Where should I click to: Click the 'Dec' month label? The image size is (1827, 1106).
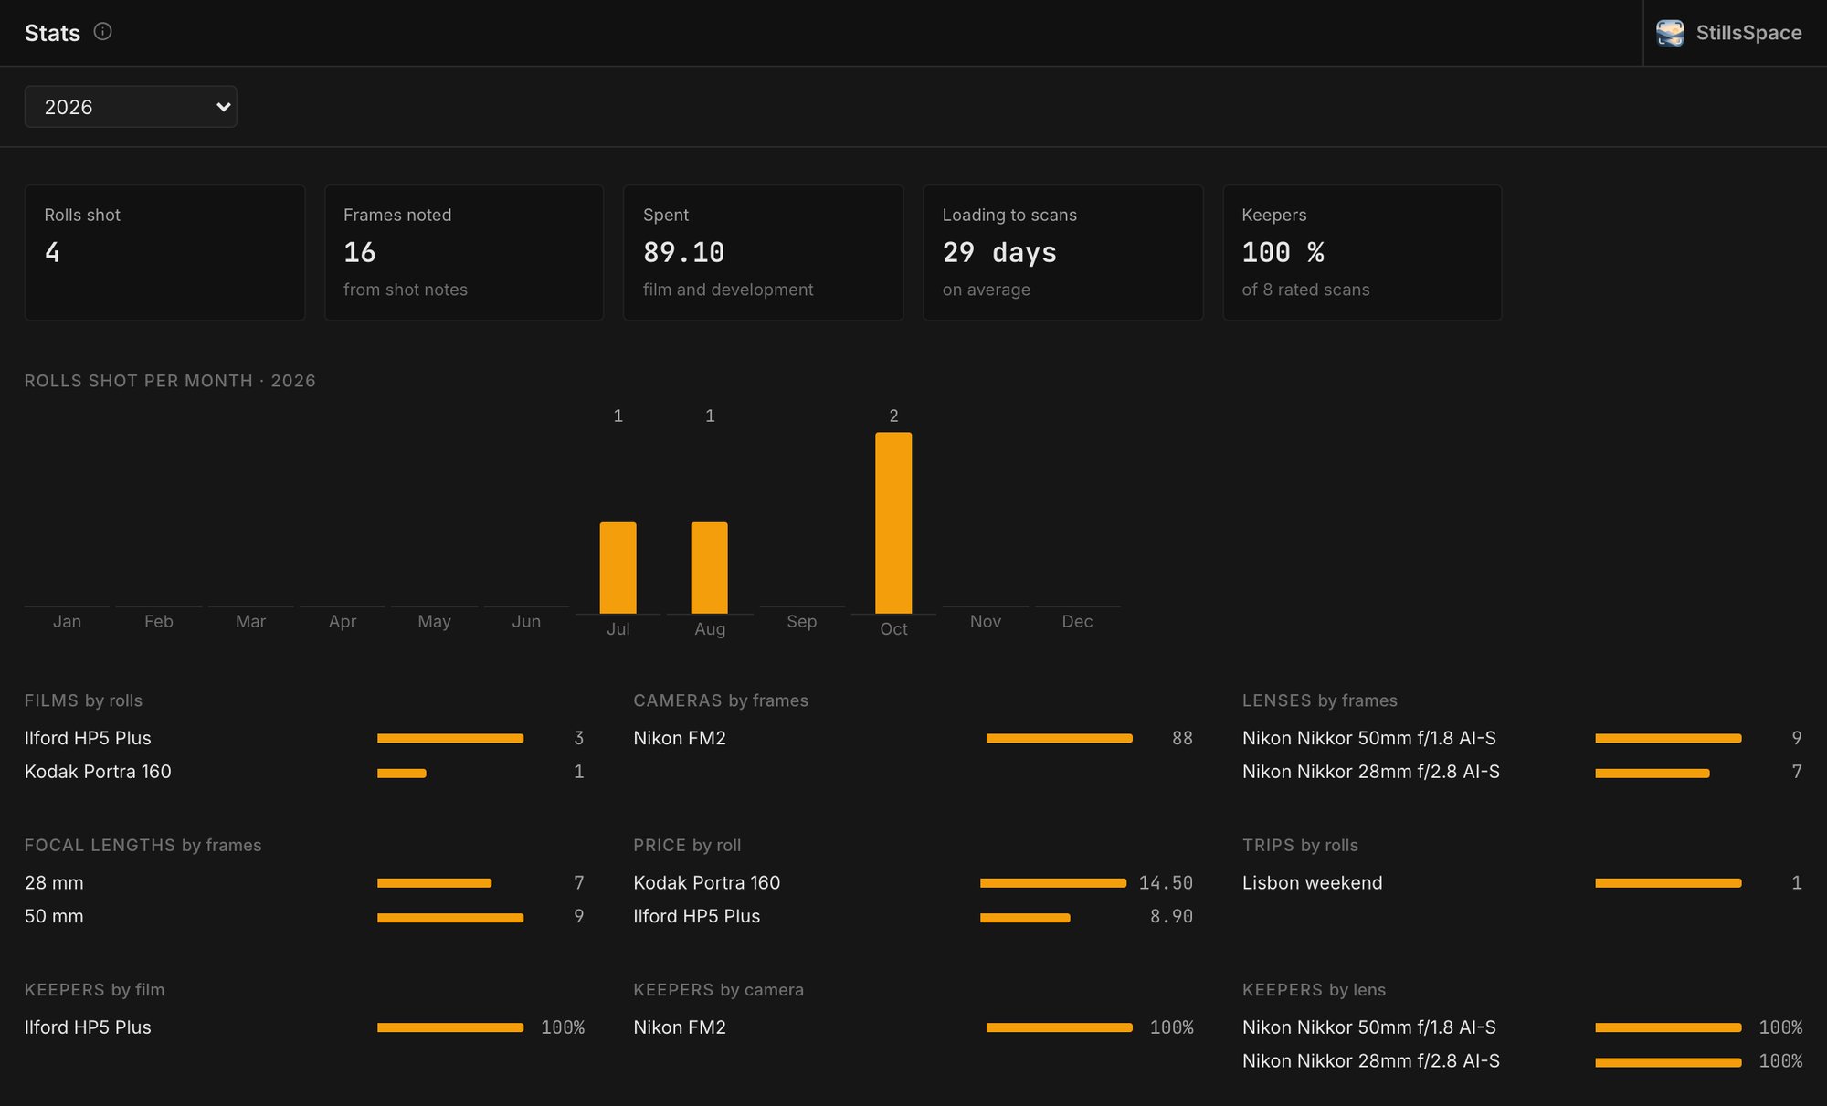click(1077, 621)
